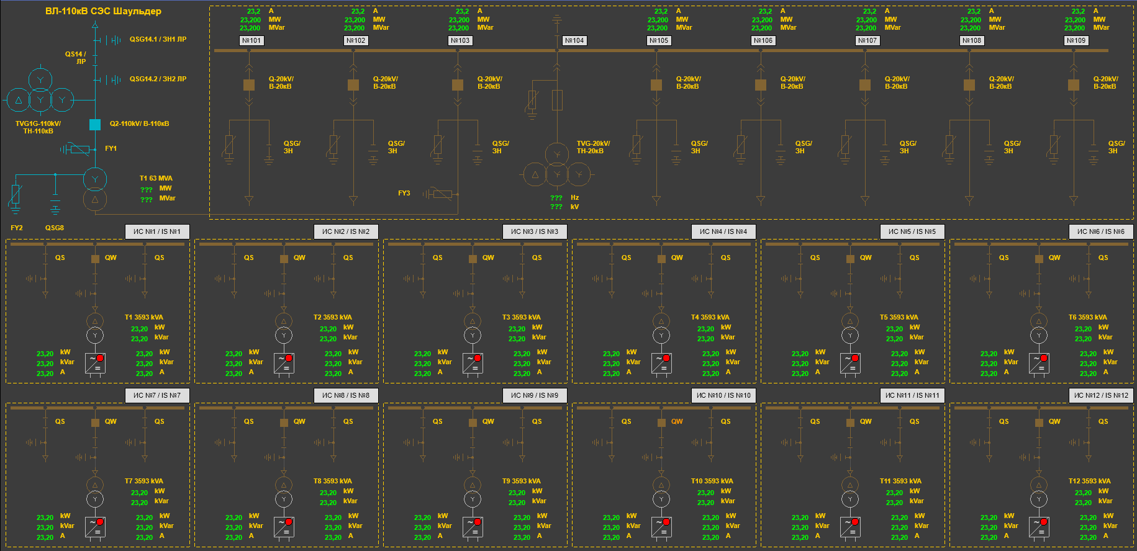This screenshot has width=1137, height=551.
Task: Open the ИС №7 / IS №7 panel header
Action: 157,395
